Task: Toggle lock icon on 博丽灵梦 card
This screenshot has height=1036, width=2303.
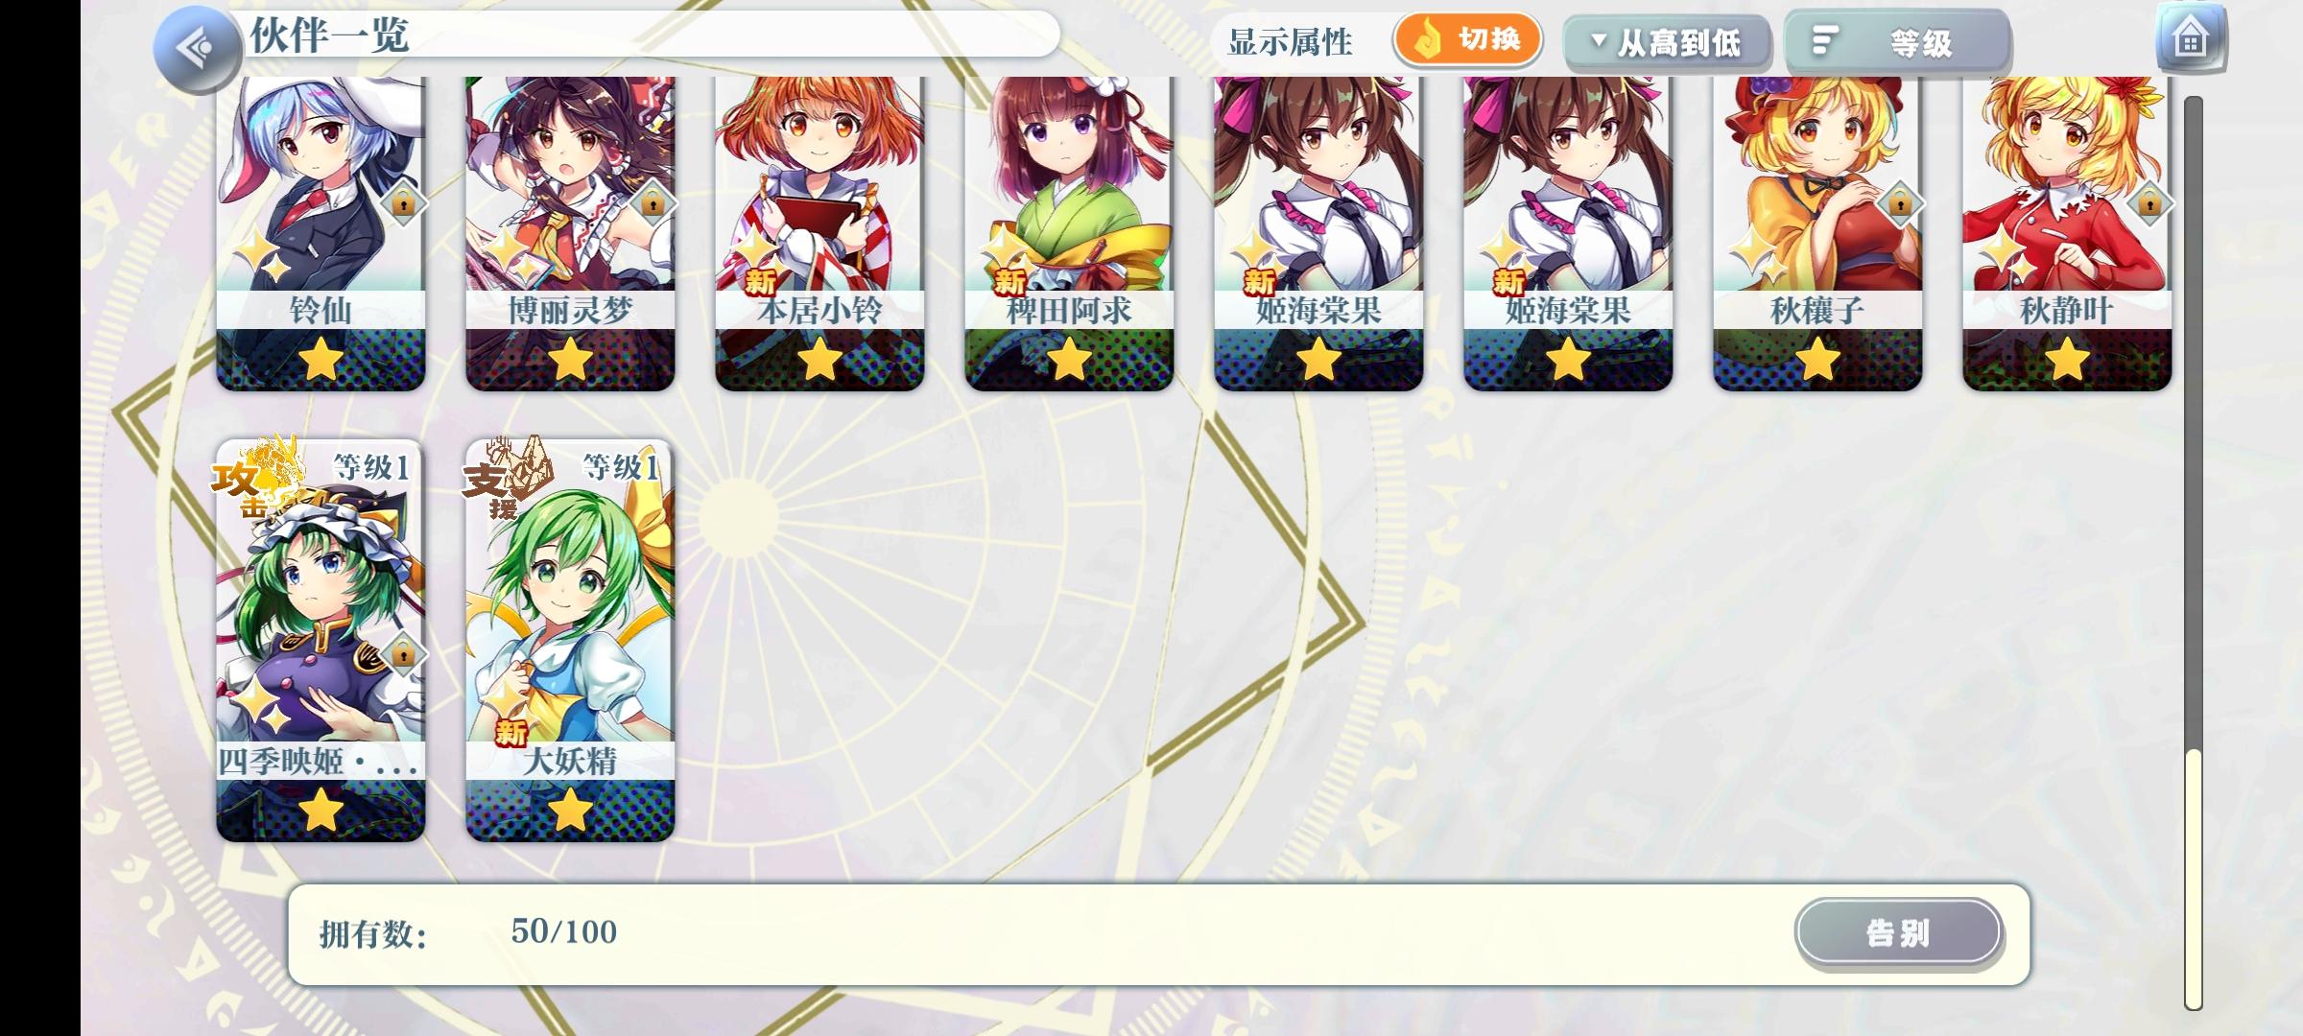Action: (x=653, y=203)
